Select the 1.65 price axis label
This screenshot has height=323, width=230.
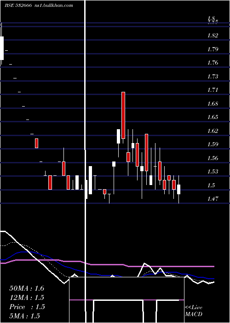(x=213, y=117)
